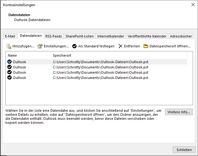
Task: Go to the Adressbücher tab
Action: 181,36
